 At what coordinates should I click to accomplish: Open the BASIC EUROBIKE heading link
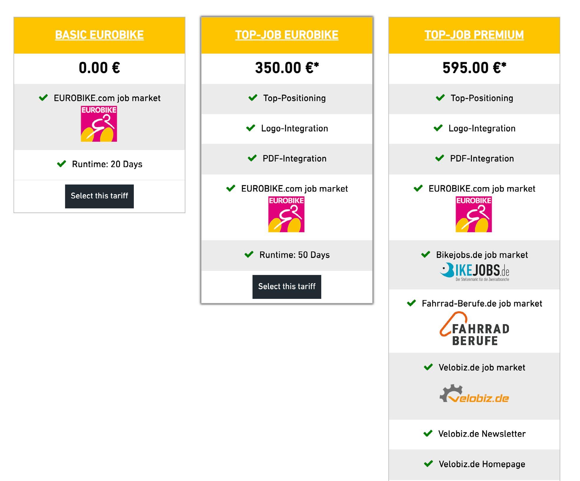click(99, 35)
